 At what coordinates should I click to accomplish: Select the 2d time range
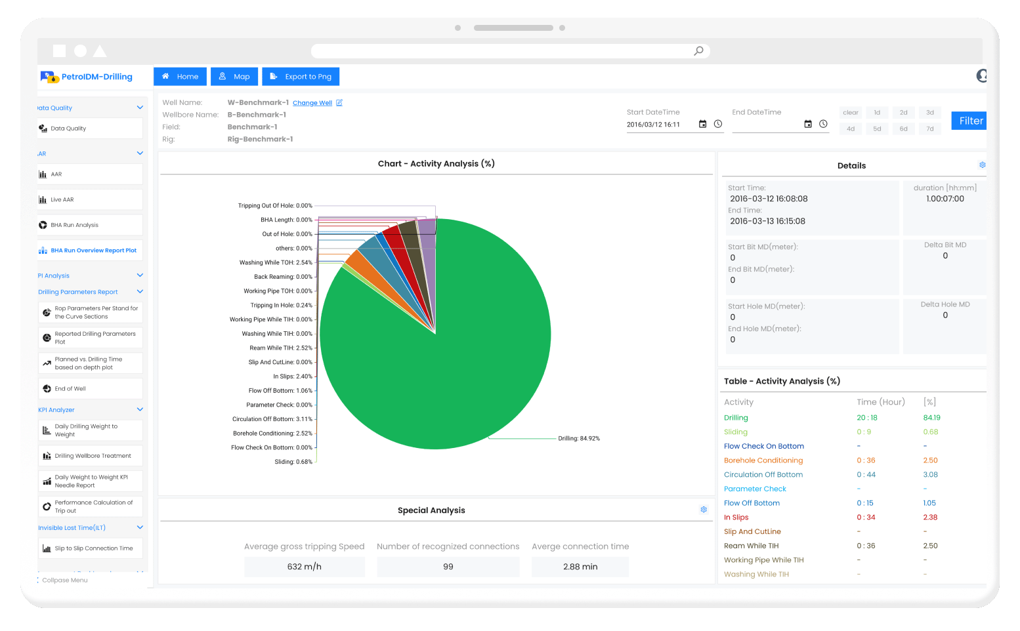click(x=903, y=113)
